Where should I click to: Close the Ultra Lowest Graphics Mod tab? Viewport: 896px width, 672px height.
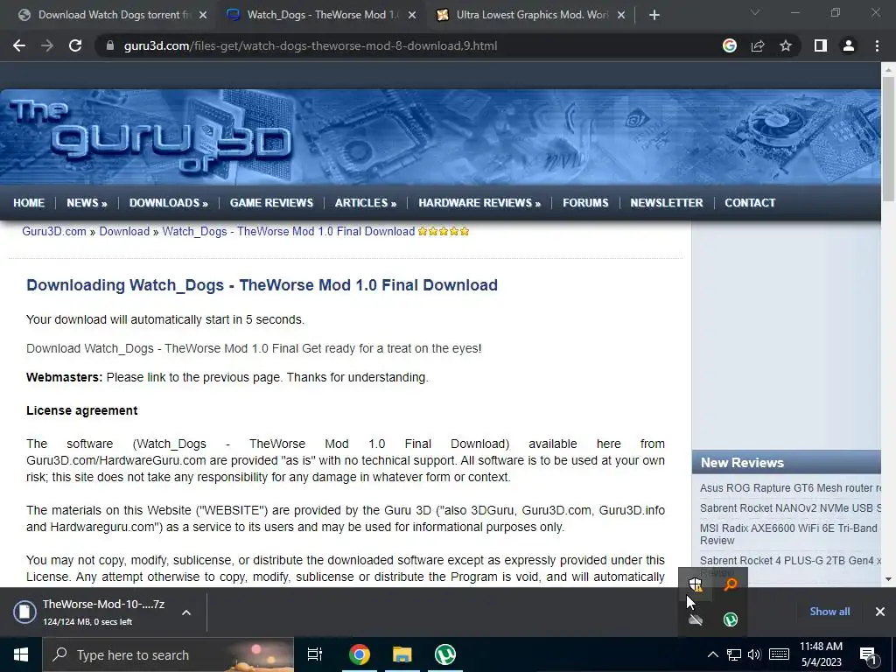tap(621, 15)
